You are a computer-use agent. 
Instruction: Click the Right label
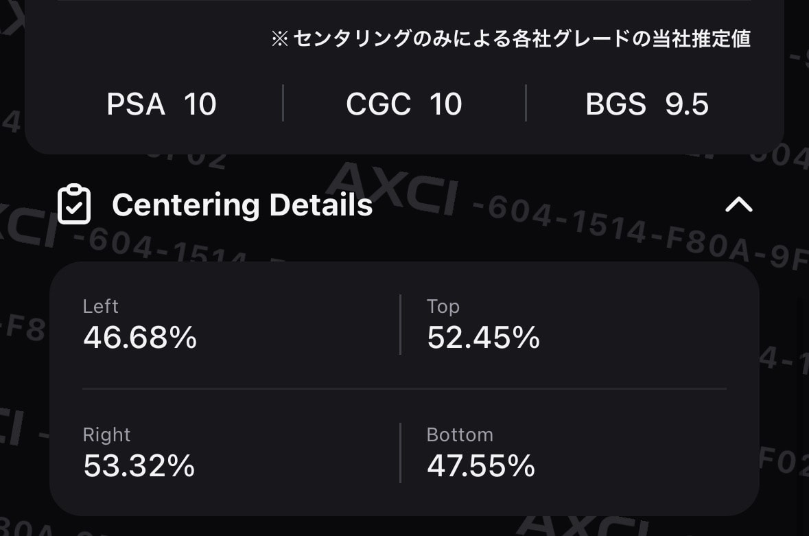click(107, 435)
